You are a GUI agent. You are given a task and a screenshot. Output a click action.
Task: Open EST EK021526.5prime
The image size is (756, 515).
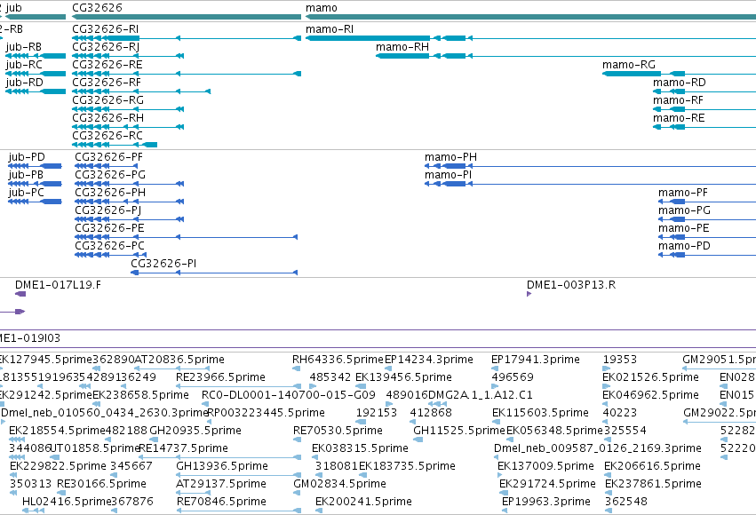650,377
